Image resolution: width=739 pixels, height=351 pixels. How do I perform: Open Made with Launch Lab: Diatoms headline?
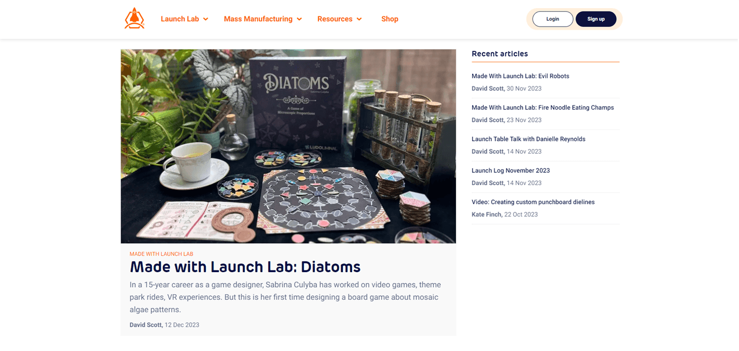(245, 267)
